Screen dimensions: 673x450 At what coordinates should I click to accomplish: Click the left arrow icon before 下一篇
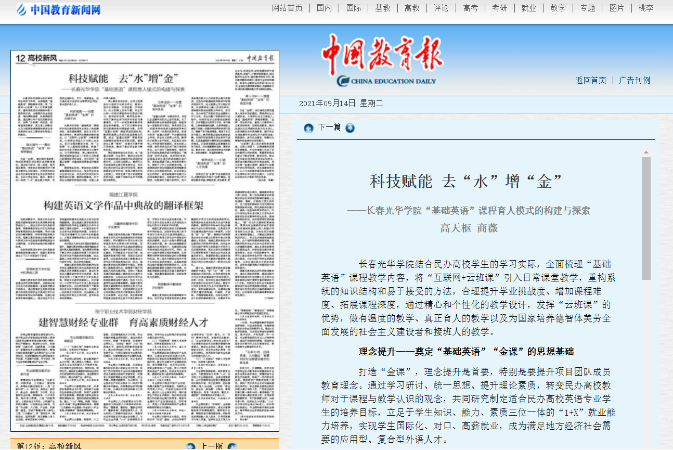tap(308, 128)
